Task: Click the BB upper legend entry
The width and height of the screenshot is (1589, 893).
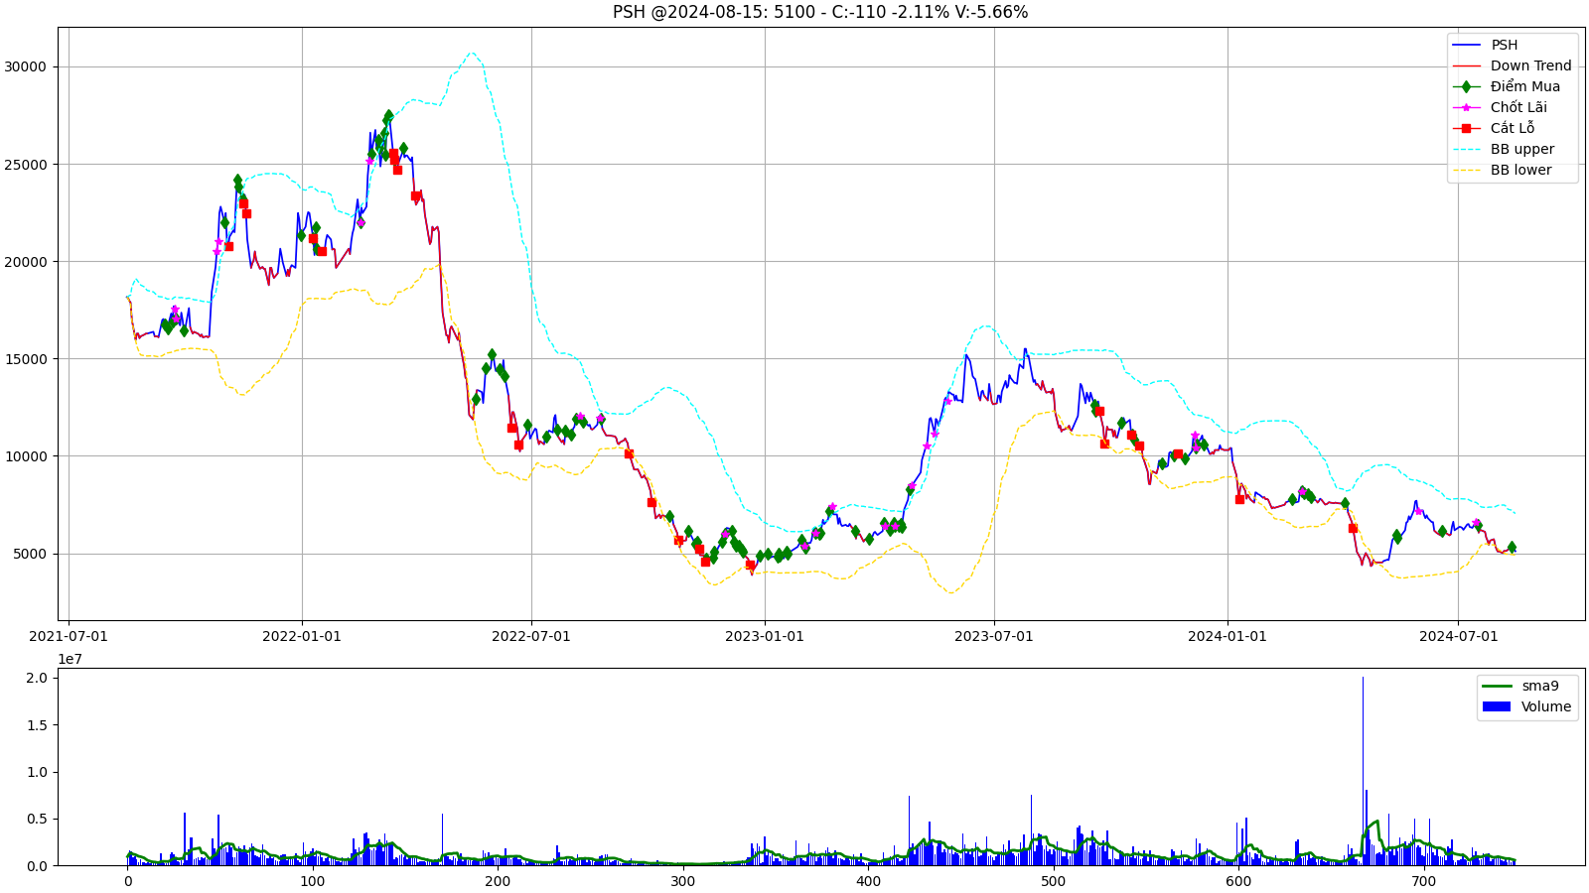Action: [x=1521, y=149]
